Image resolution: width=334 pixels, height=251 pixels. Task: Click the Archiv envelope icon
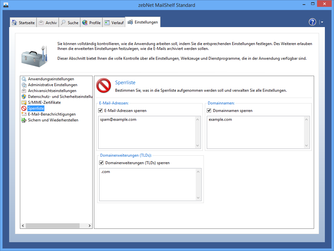point(41,23)
